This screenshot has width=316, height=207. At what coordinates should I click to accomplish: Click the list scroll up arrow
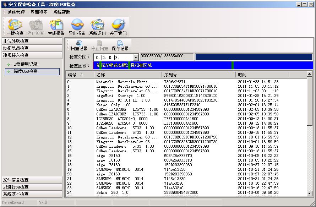[310, 74]
